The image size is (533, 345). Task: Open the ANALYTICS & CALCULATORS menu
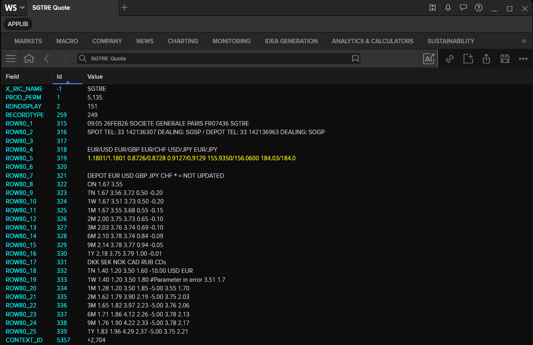[x=372, y=41]
